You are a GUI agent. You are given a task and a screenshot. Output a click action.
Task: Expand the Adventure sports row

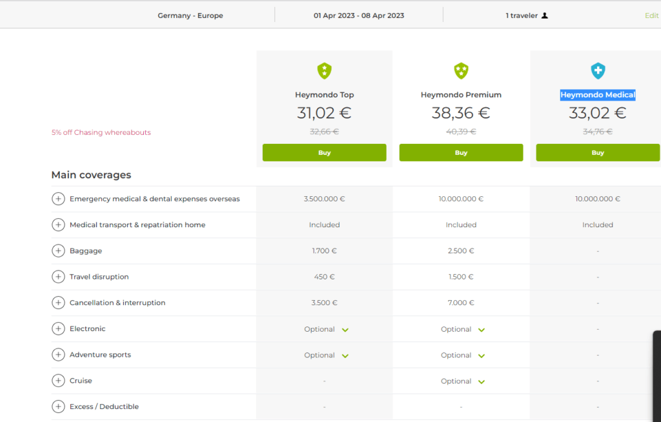(x=58, y=354)
